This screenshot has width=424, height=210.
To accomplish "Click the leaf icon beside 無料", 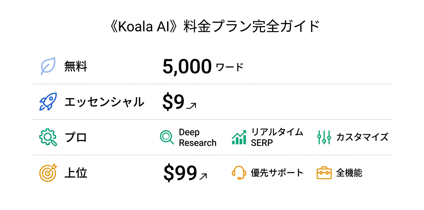I will point(48,67).
